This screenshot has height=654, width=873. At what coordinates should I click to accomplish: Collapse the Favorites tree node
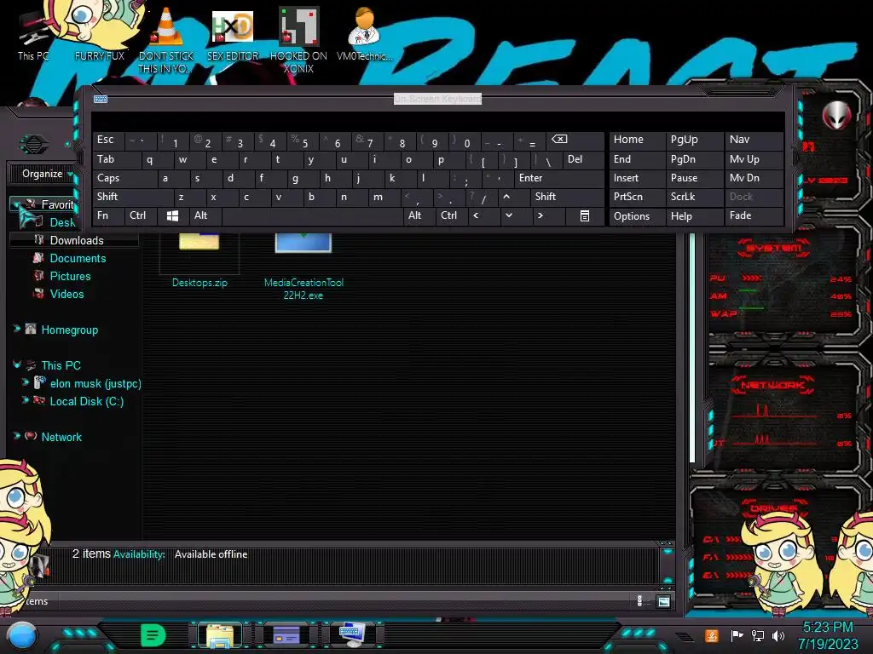(x=16, y=204)
